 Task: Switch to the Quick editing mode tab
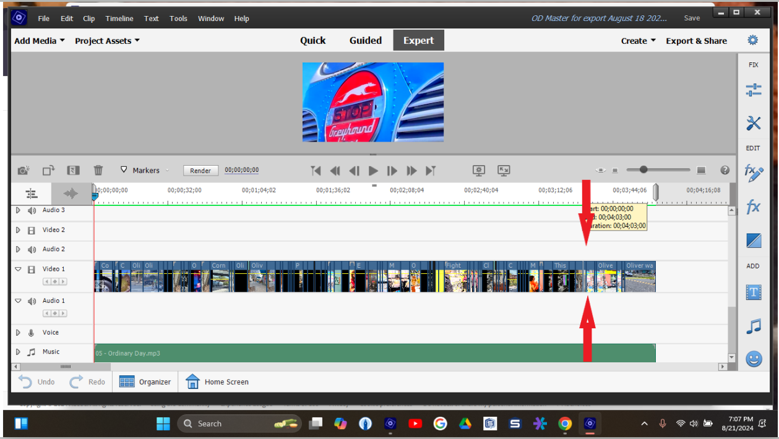click(x=312, y=40)
